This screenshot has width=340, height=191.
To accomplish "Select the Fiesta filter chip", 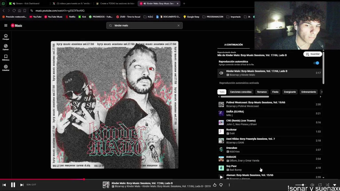I will click(x=275, y=92).
